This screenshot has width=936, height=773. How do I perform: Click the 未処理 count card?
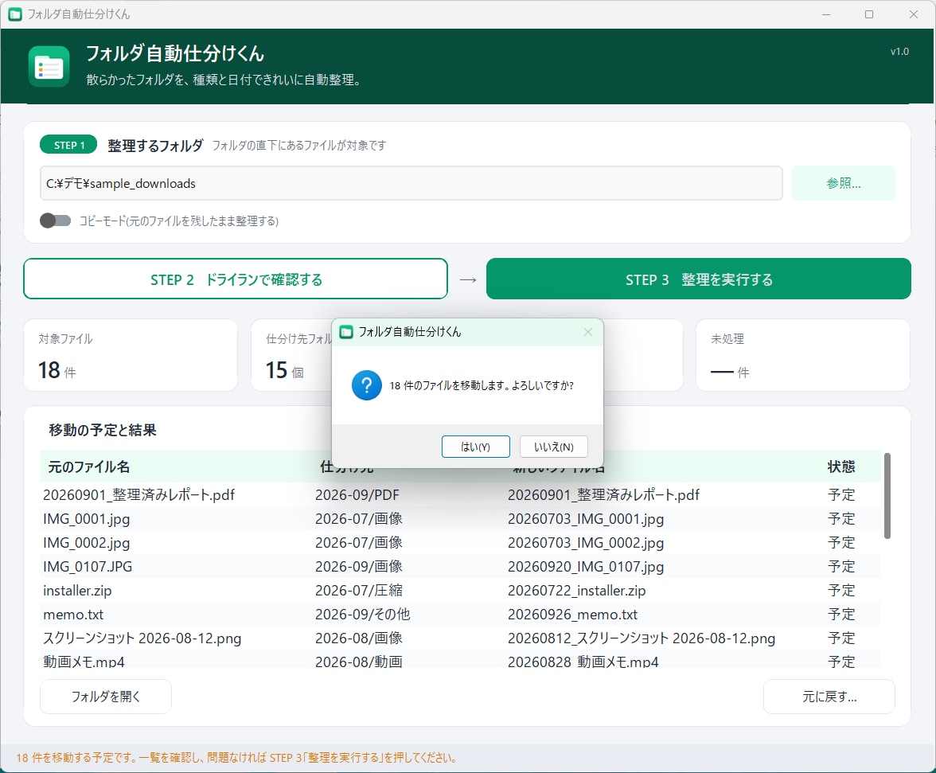pyautogui.click(x=803, y=355)
